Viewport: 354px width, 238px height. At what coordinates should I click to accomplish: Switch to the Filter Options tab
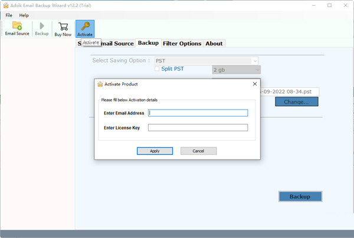pyautogui.click(x=182, y=44)
